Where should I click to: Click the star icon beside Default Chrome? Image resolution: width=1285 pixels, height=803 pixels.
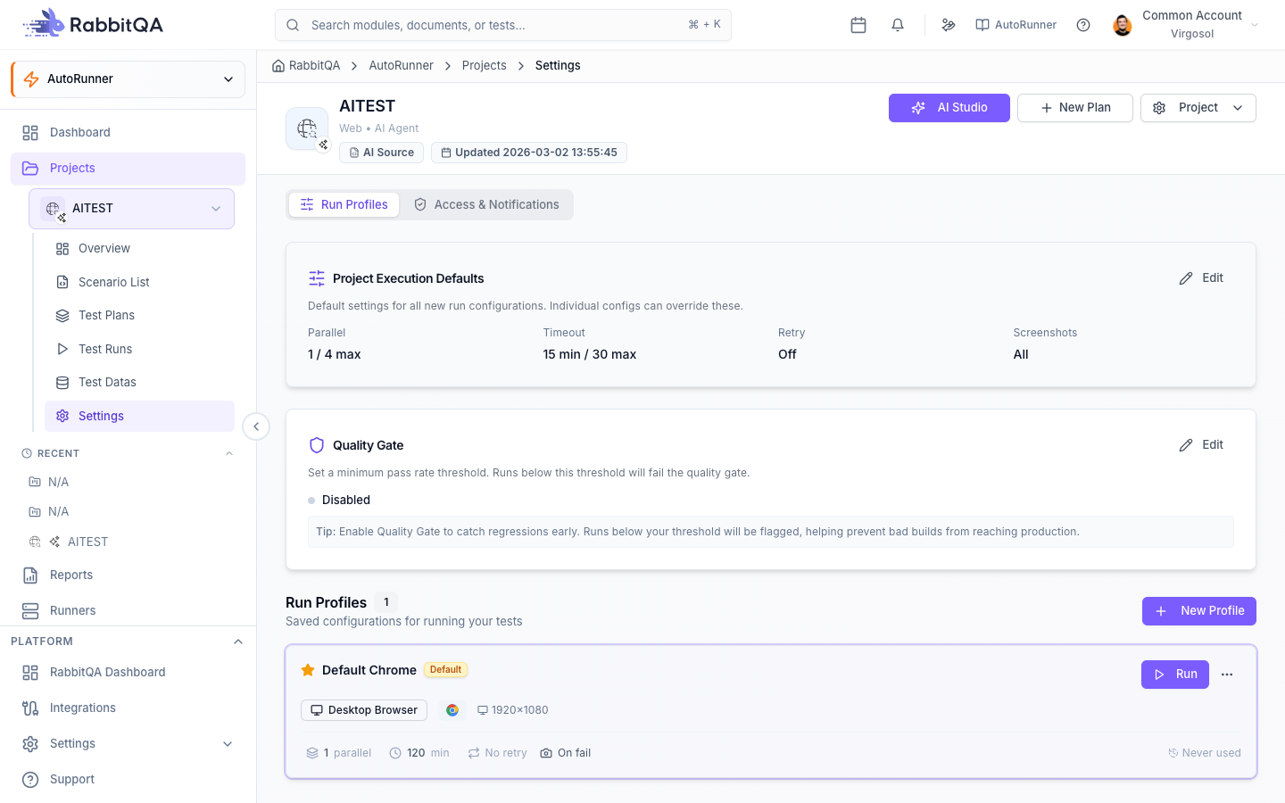pyautogui.click(x=308, y=670)
